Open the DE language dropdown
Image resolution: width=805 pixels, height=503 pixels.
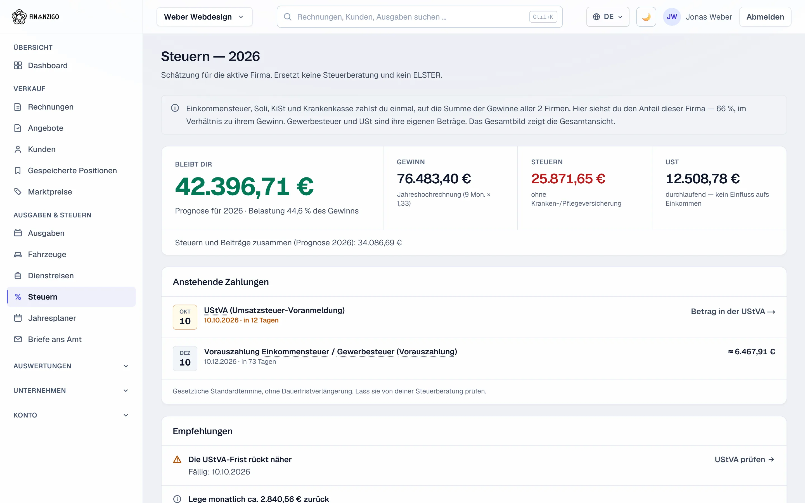(x=608, y=17)
